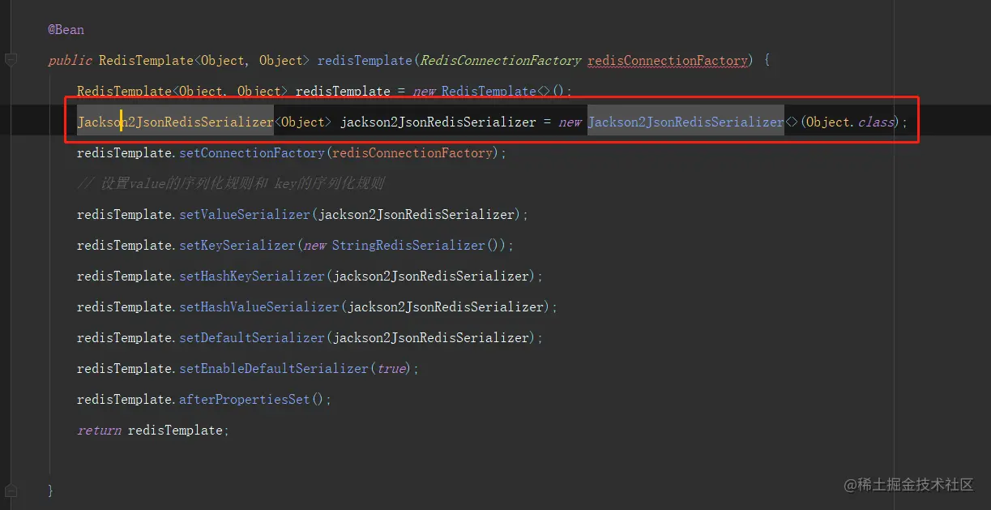Collapse the redisTemplate method fold marker in gutter
This screenshot has height=510, width=991.
click(x=10, y=59)
